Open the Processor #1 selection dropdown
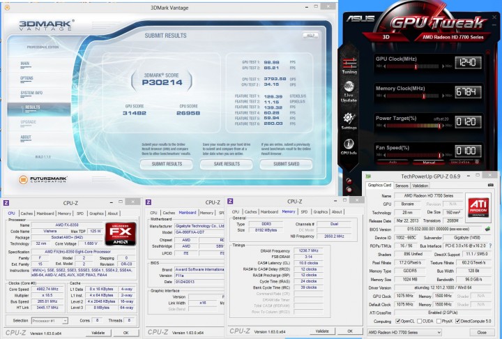 click(x=50, y=320)
